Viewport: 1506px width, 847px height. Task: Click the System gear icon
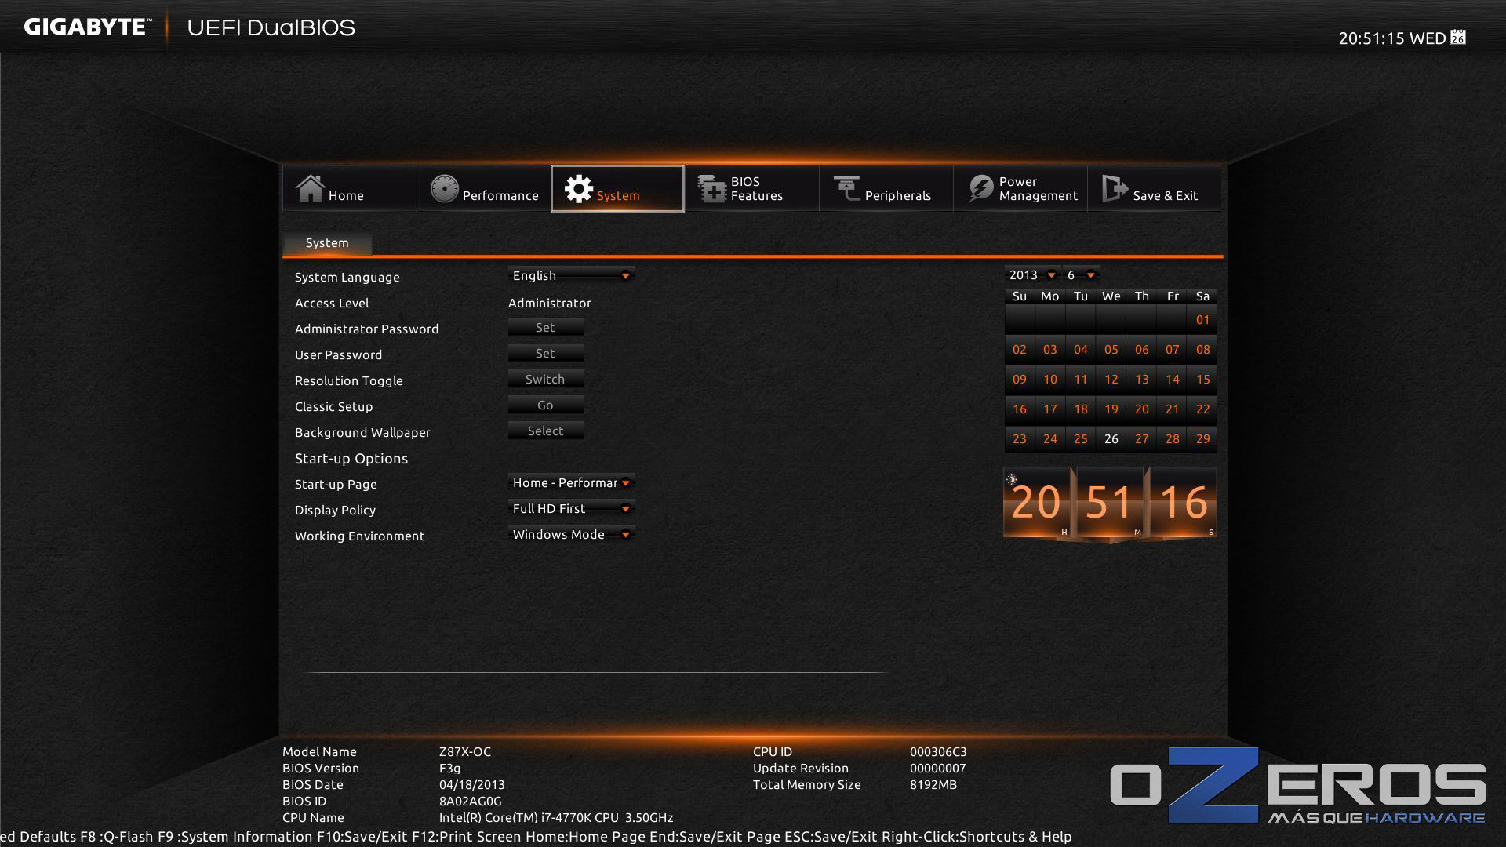click(x=579, y=189)
